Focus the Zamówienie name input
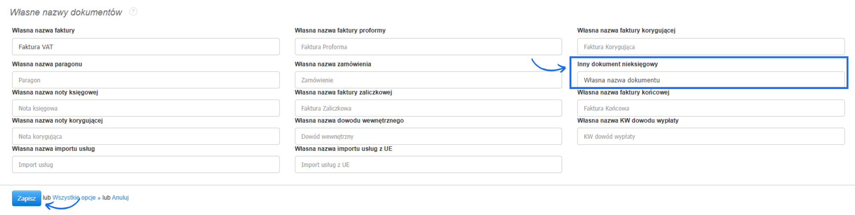Screen dimensions: 855x215 (x=428, y=80)
